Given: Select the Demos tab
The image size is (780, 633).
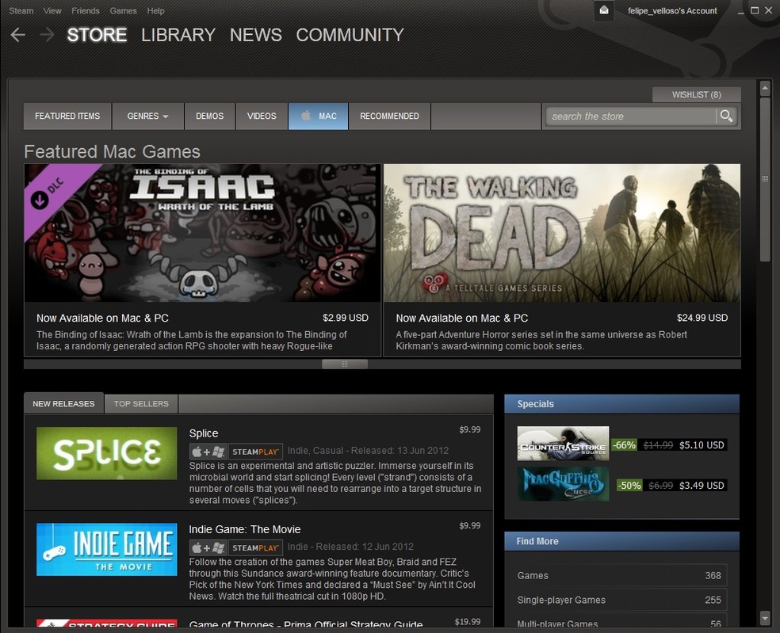Looking at the screenshot, I should (x=209, y=116).
